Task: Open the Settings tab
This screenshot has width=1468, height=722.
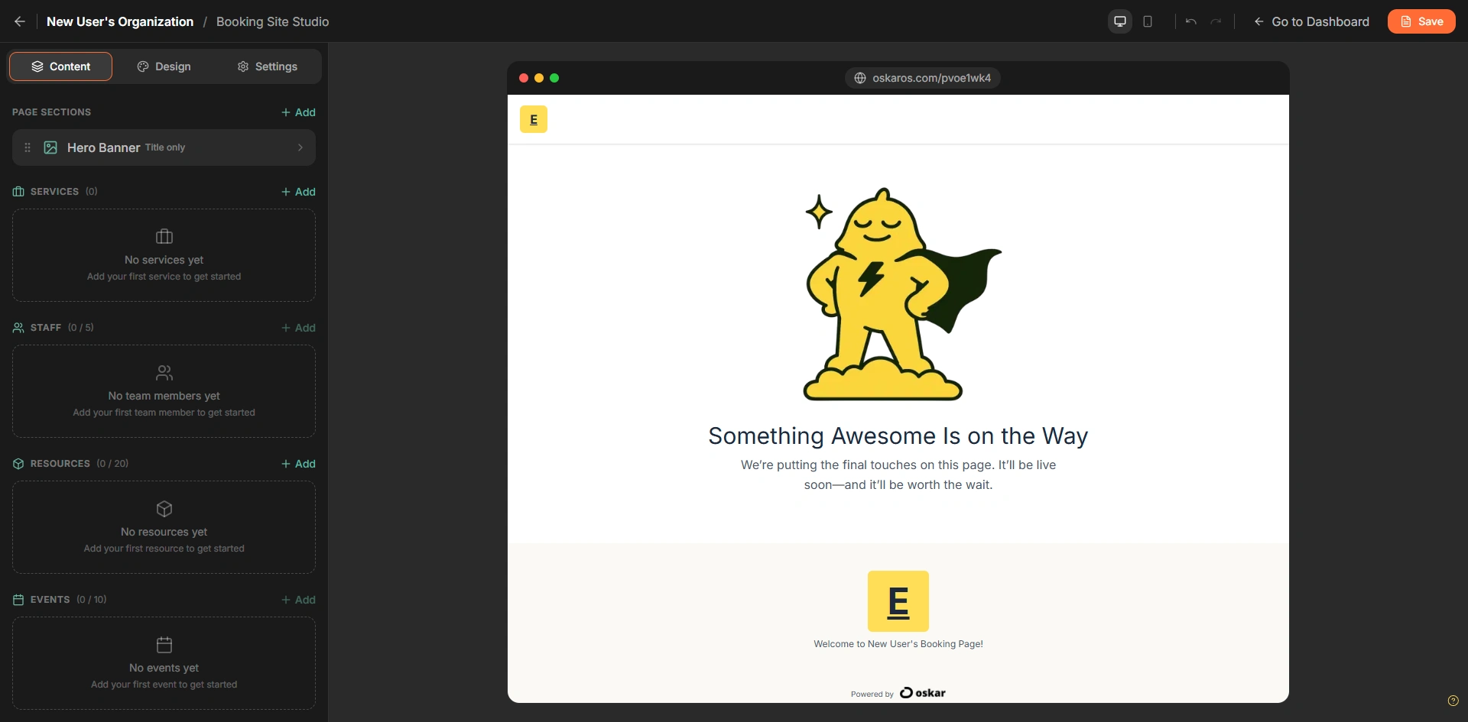Action: (x=267, y=66)
